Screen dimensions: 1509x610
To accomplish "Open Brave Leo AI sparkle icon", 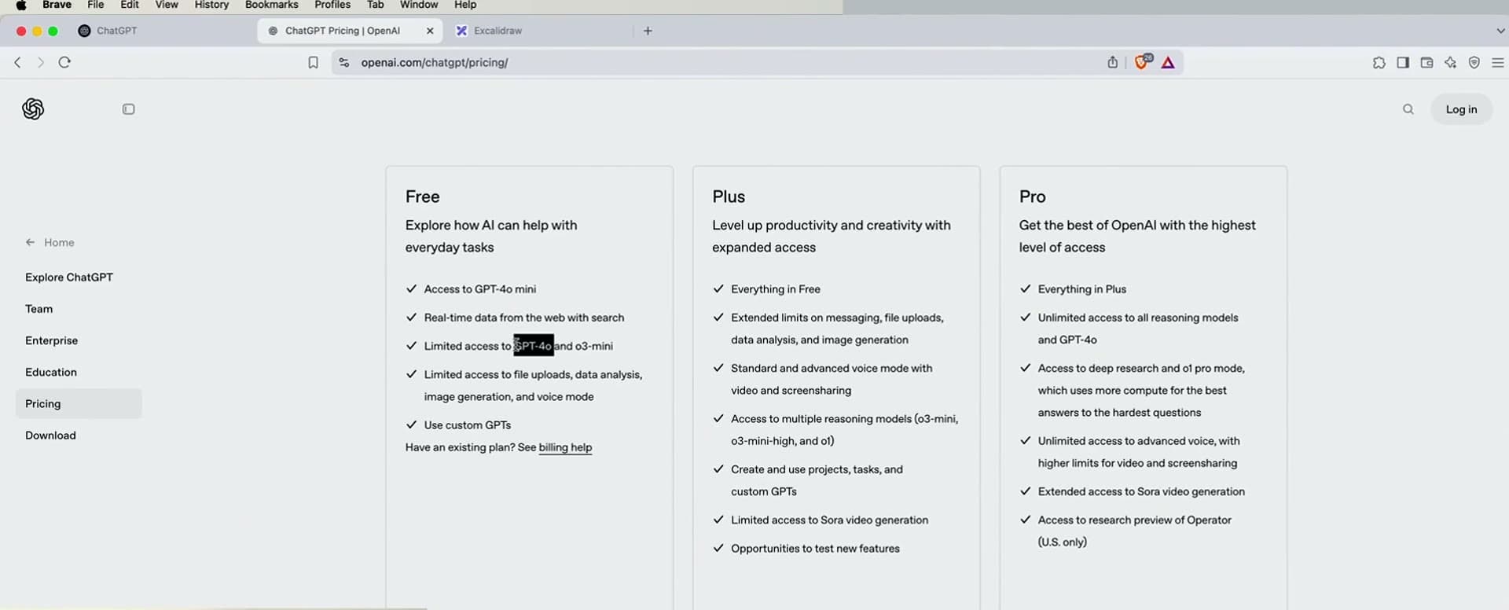I will pos(1451,63).
